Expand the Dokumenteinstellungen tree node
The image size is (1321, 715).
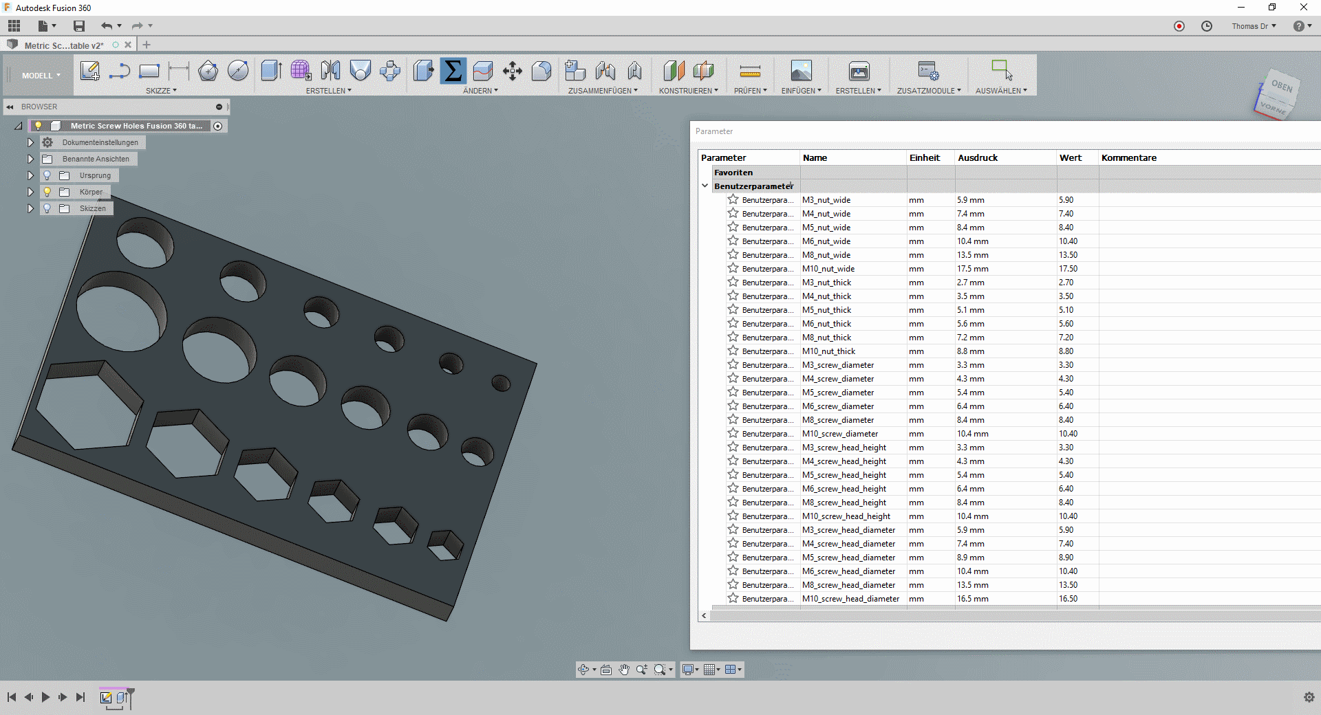pyautogui.click(x=30, y=142)
